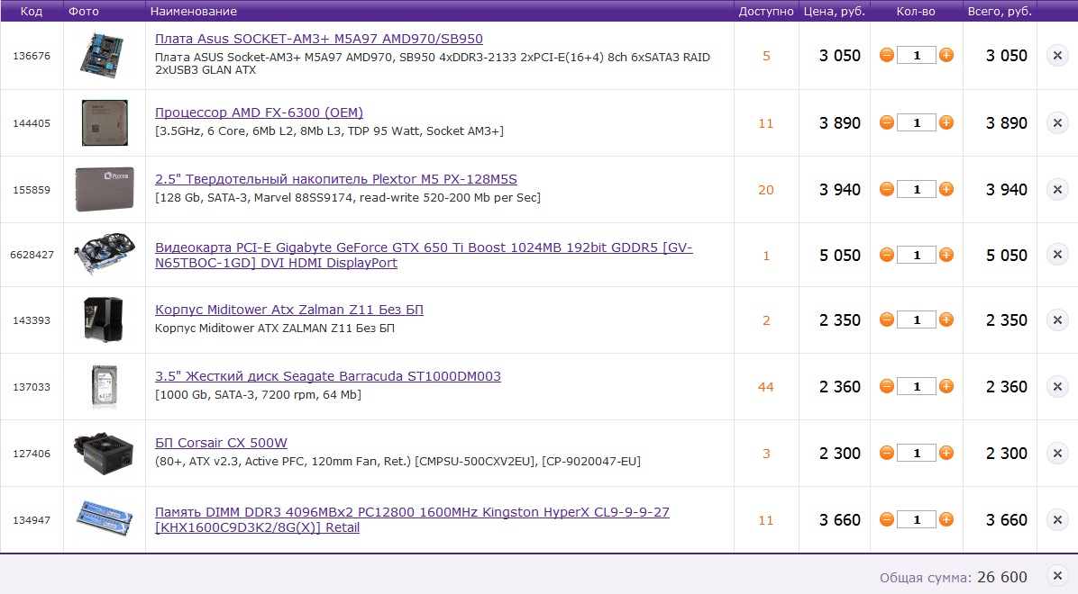Viewport: 1078px width, 594px height.
Task: Remove Seagate Barracuda drive from cart
Action: click(1057, 387)
